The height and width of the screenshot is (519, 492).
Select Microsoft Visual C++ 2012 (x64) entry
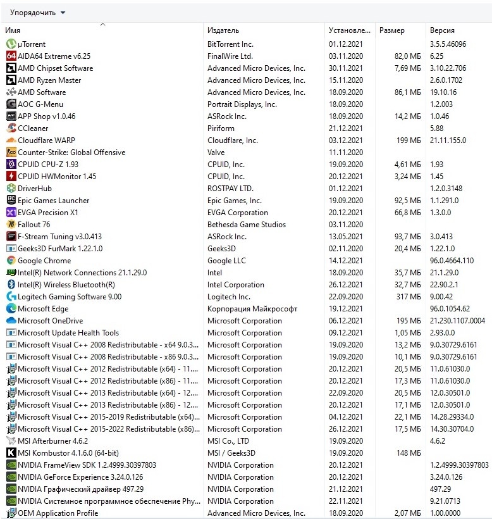[x=247, y=369]
